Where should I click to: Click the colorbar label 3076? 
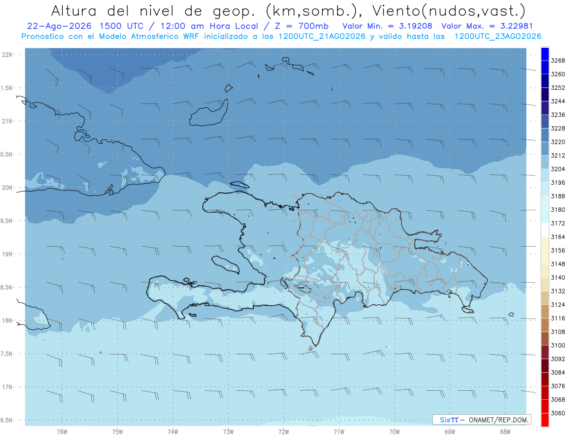(x=558, y=386)
